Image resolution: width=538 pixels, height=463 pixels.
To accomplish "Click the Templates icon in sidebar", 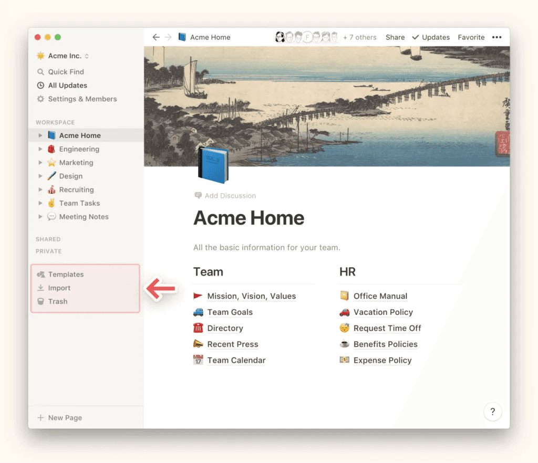I will [40, 274].
